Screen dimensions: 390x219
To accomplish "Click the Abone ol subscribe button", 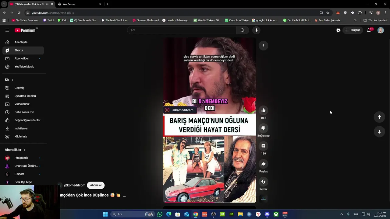I will [x=96, y=185].
